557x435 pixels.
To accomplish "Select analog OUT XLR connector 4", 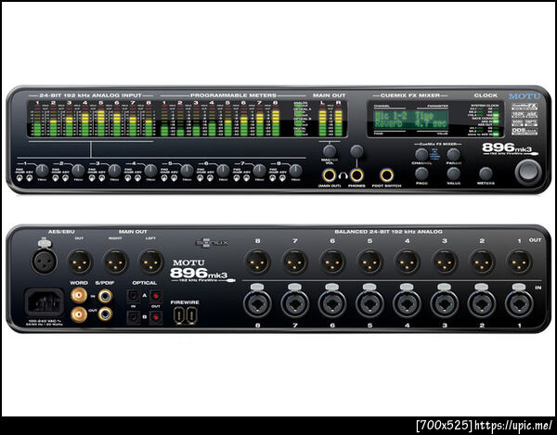I will (x=408, y=262).
